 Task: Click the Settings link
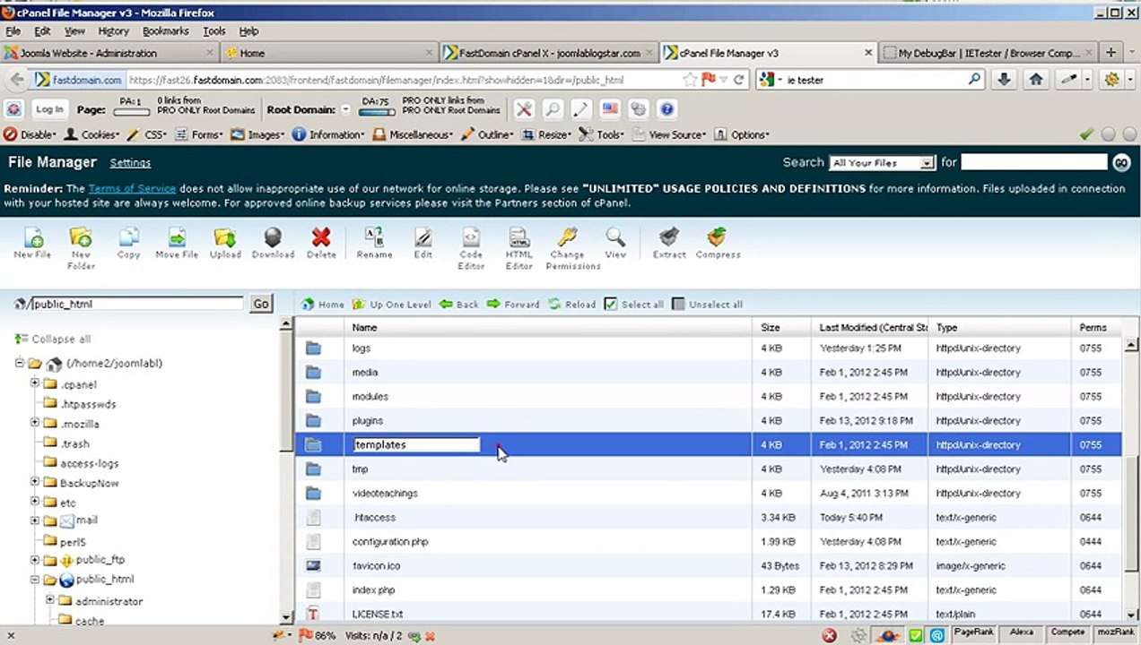(x=130, y=163)
